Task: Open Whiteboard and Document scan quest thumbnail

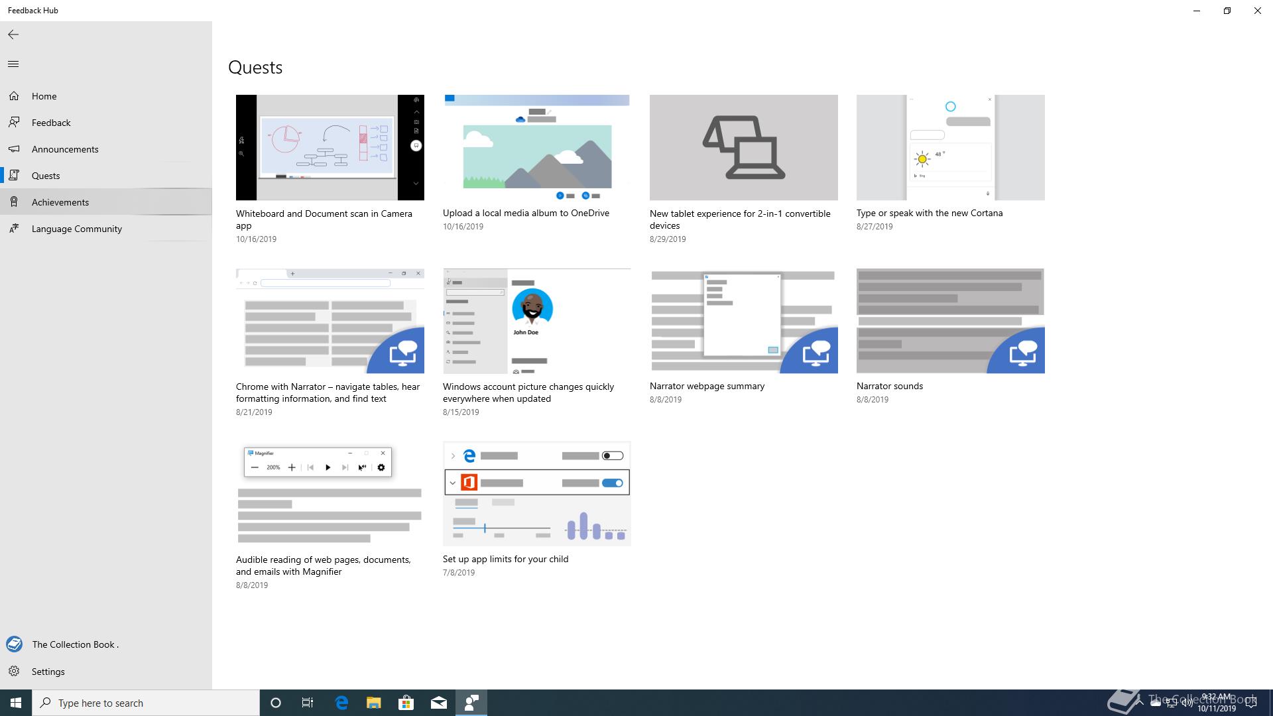Action: pyautogui.click(x=330, y=147)
